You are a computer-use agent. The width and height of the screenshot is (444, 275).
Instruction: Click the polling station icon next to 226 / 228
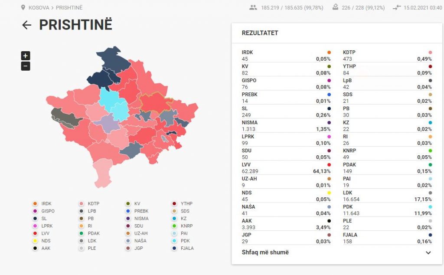(x=335, y=7)
